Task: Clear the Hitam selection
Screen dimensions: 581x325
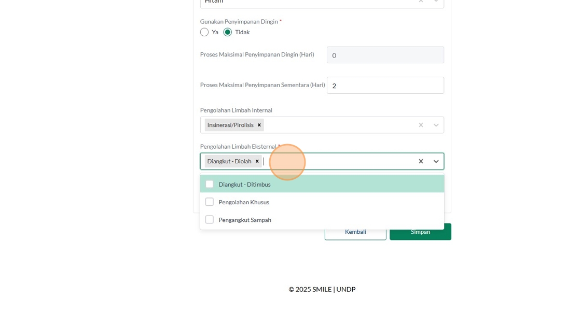Action: [x=421, y=2]
